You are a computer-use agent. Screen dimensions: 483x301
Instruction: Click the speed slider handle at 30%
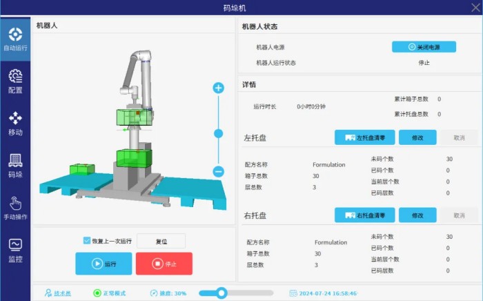point(221,293)
